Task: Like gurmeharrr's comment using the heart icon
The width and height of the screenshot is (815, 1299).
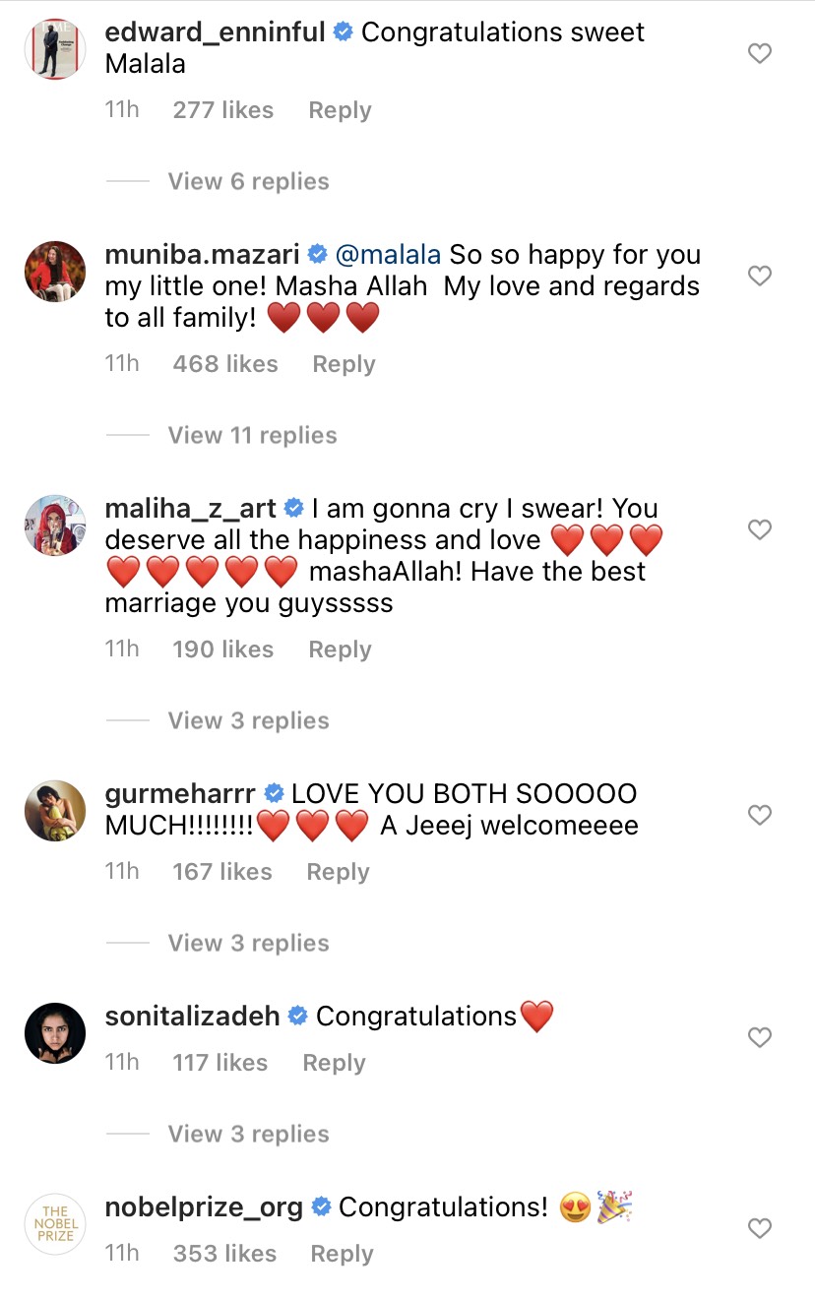Action: click(x=759, y=815)
